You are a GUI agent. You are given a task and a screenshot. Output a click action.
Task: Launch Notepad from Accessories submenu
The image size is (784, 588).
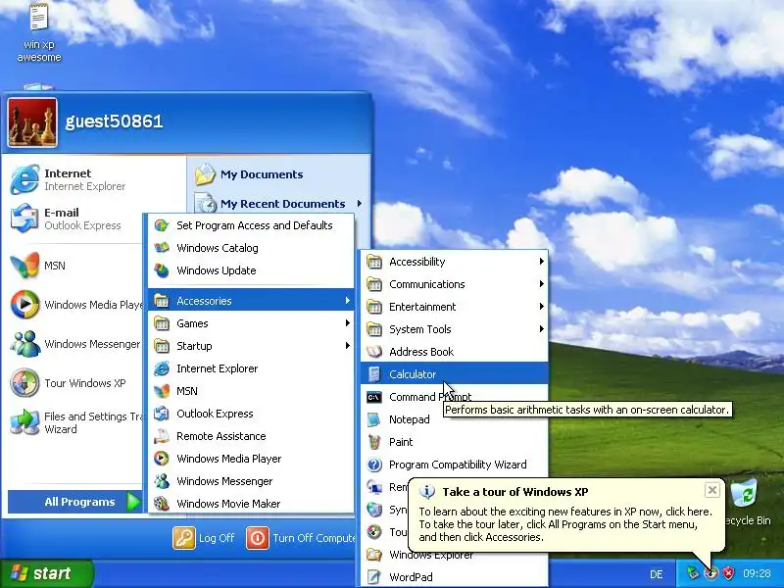coord(454,419)
